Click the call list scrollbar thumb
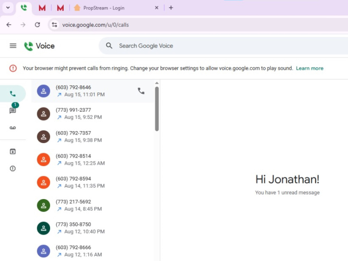The width and height of the screenshot is (348, 261). (157, 109)
